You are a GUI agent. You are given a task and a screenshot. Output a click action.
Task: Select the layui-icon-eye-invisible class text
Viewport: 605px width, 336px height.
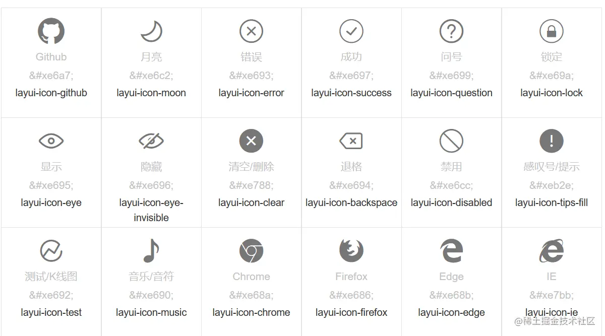click(151, 210)
